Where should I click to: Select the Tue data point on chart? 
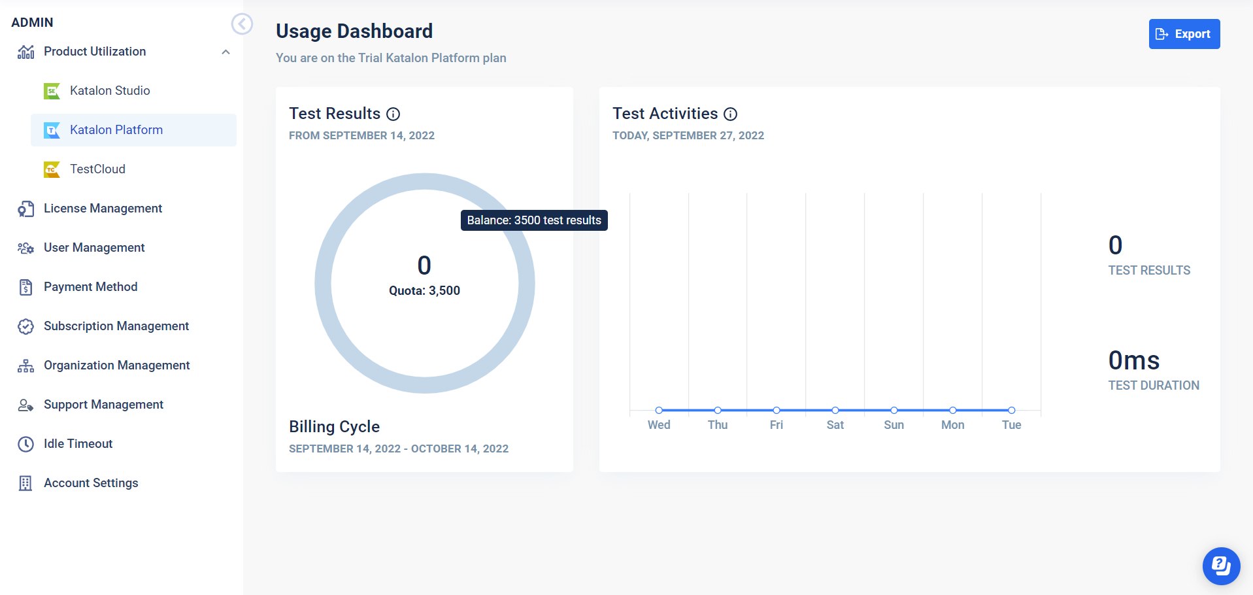pos(1012,410)
